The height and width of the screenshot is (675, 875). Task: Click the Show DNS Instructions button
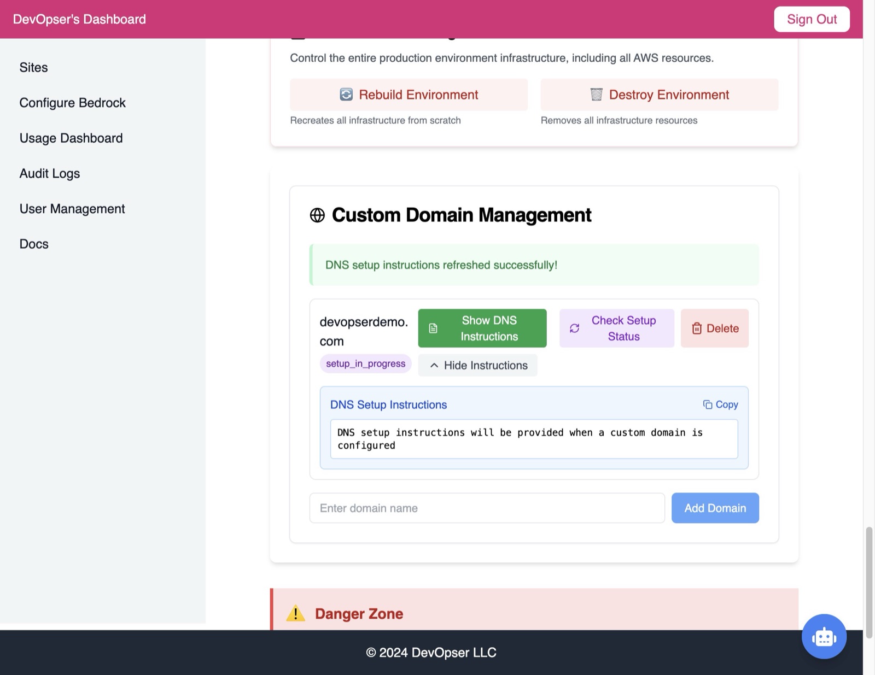pos(482,328)
